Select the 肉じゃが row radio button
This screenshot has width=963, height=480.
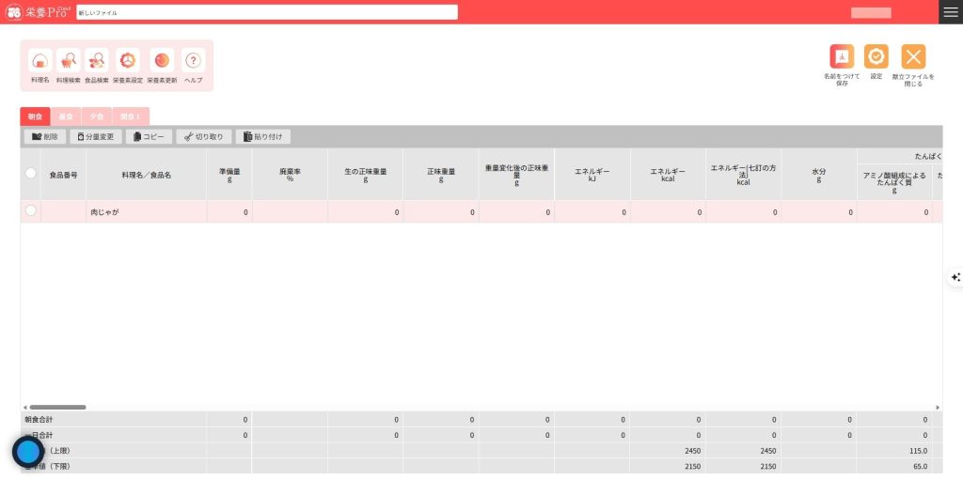(x=31, y=211)
